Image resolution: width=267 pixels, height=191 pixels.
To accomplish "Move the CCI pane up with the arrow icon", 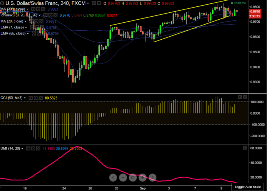I will pyautogui.click(x=240, y=97).
